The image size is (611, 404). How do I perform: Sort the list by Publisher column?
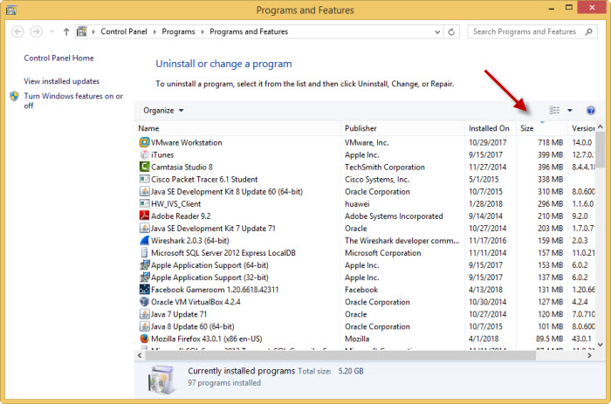[x=403, y=128]
